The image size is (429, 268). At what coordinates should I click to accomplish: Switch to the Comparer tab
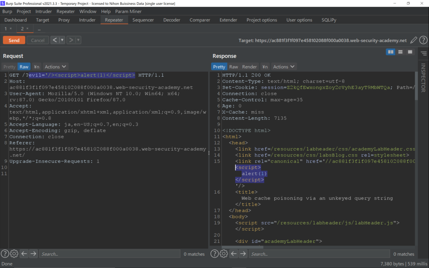pyautogui.click(x=200, y=20)
